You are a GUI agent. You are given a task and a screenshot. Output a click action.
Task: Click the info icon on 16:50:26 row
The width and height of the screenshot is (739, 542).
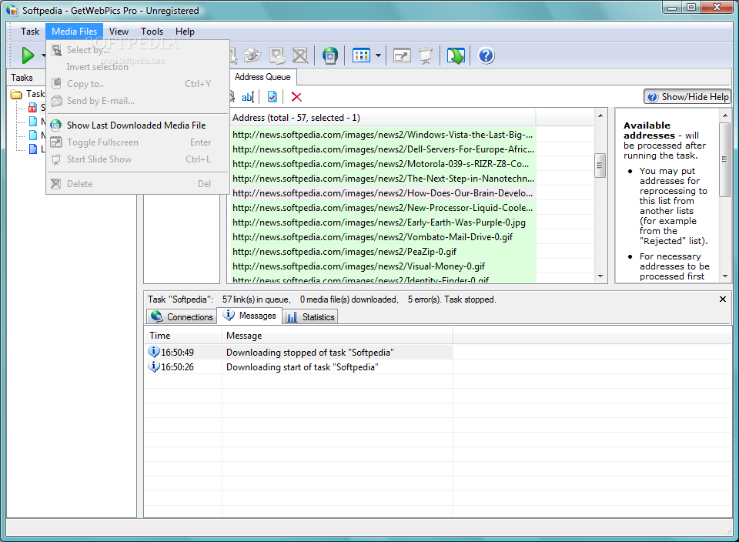click(154, 366)
